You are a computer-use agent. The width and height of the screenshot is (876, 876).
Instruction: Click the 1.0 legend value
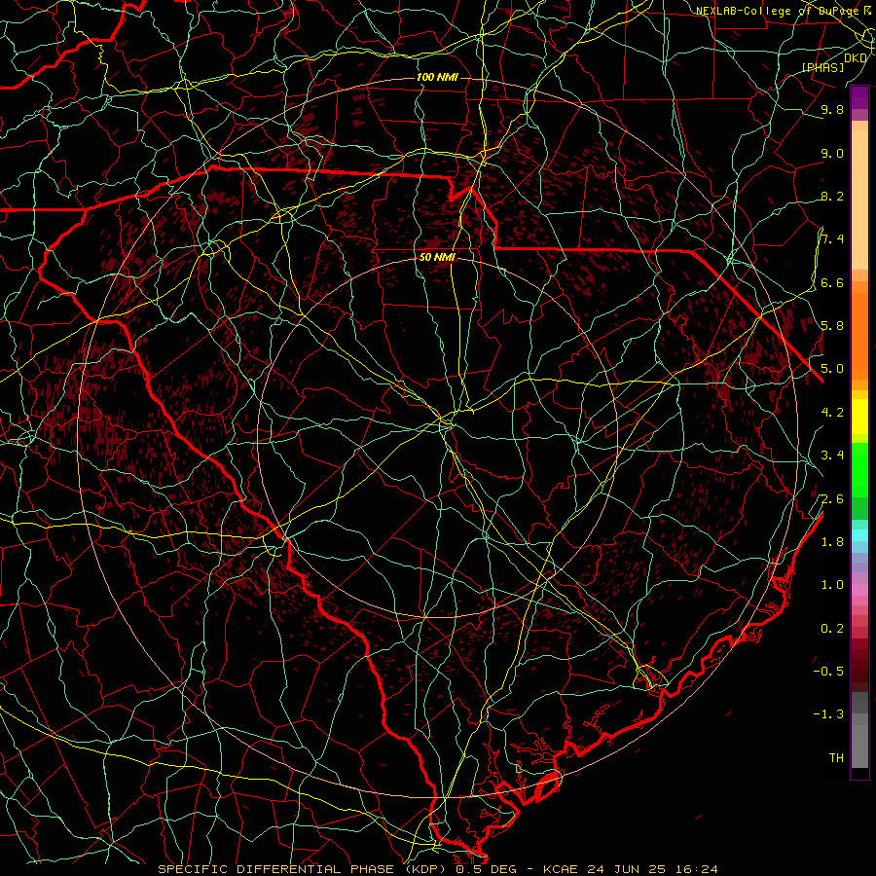pos(832,584)
